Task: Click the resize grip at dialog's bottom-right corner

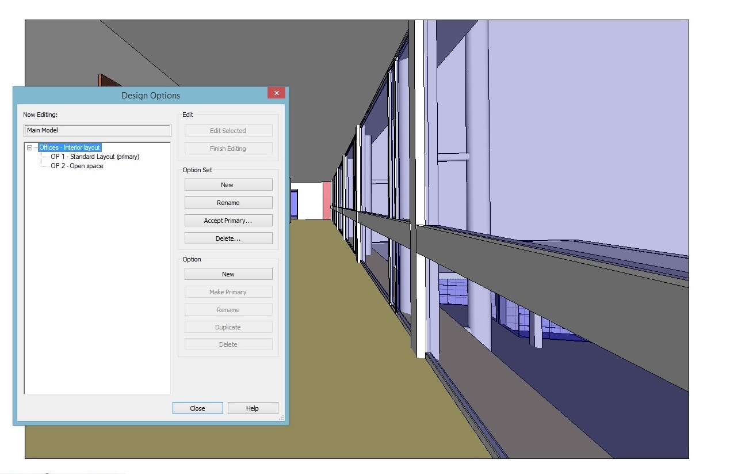Action: tap(281, 418)
